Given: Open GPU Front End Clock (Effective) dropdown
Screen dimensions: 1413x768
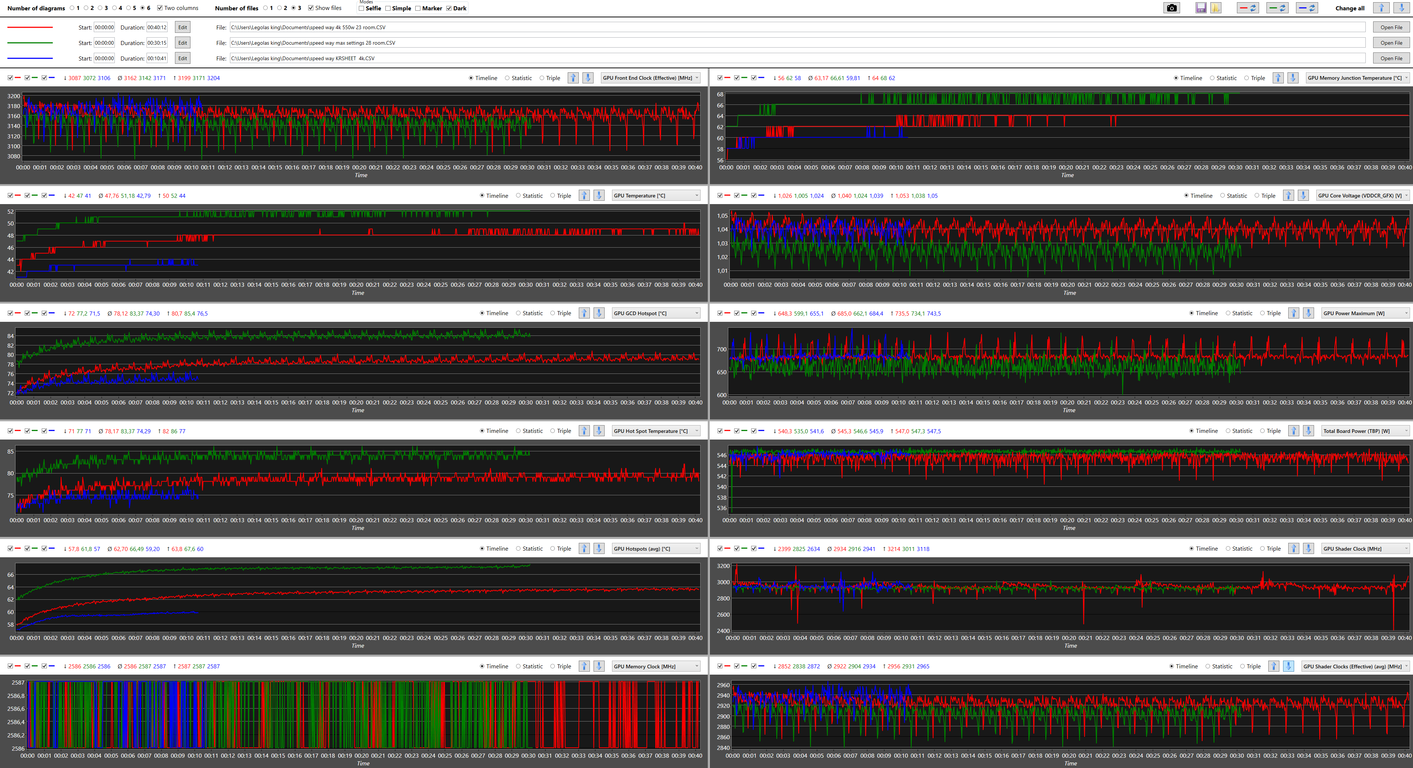Looking at the screenshot, I should click(650, 78).
